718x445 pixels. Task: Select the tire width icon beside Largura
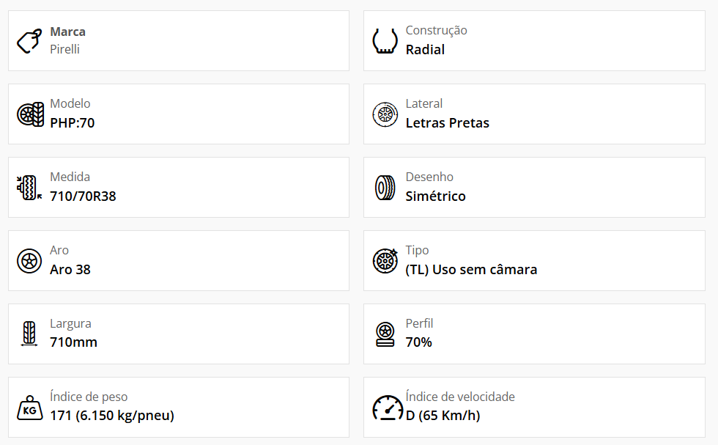29,333
